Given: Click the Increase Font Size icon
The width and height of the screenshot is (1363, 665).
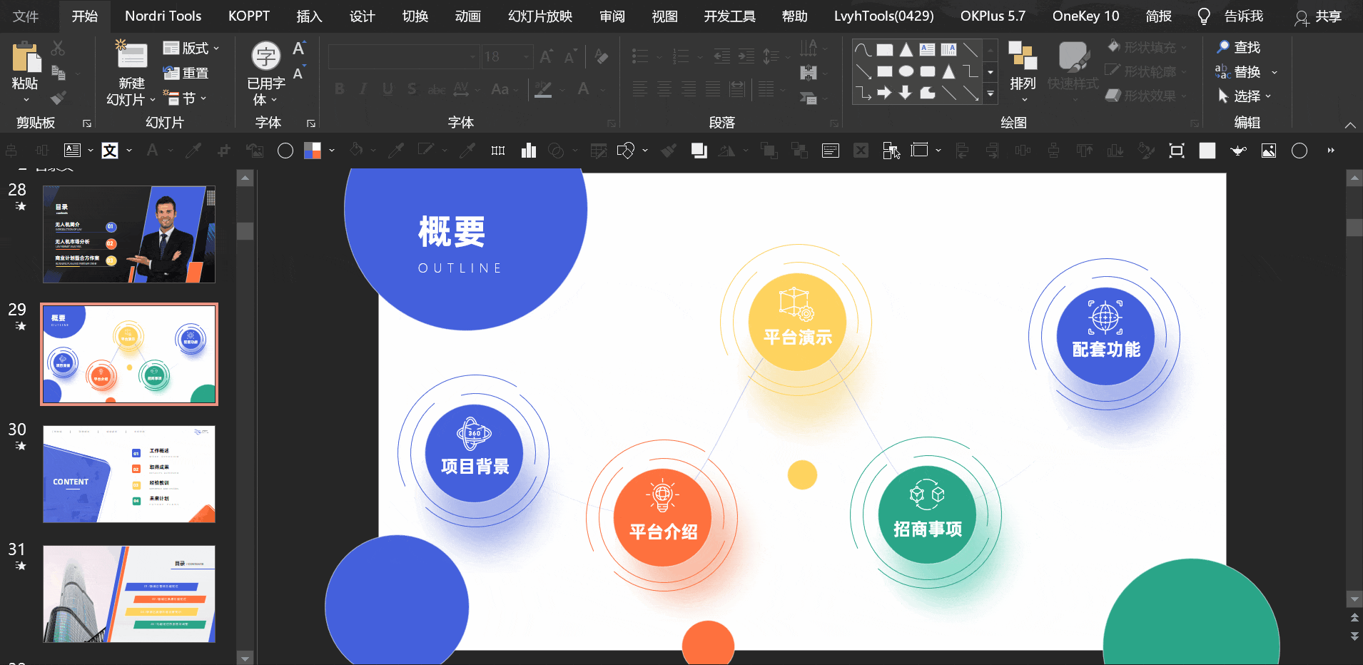Looking at the screenshot, I should pos(546,56).
